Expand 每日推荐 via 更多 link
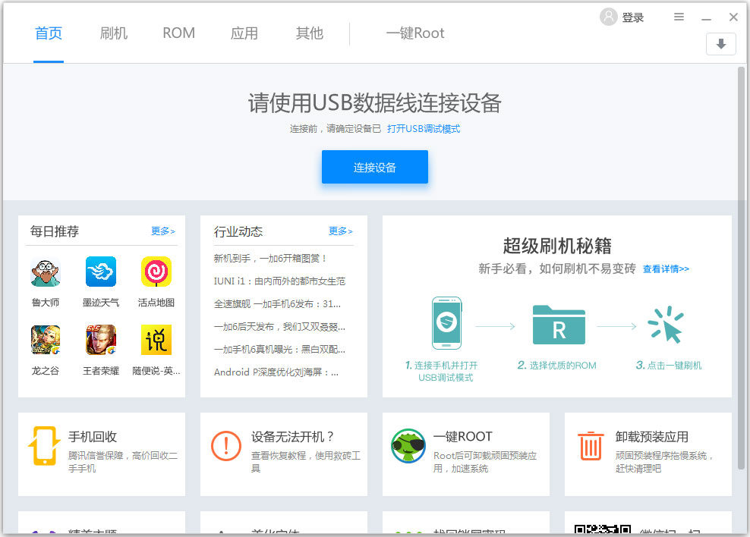750x537 pixels. [x=162, y=231]
